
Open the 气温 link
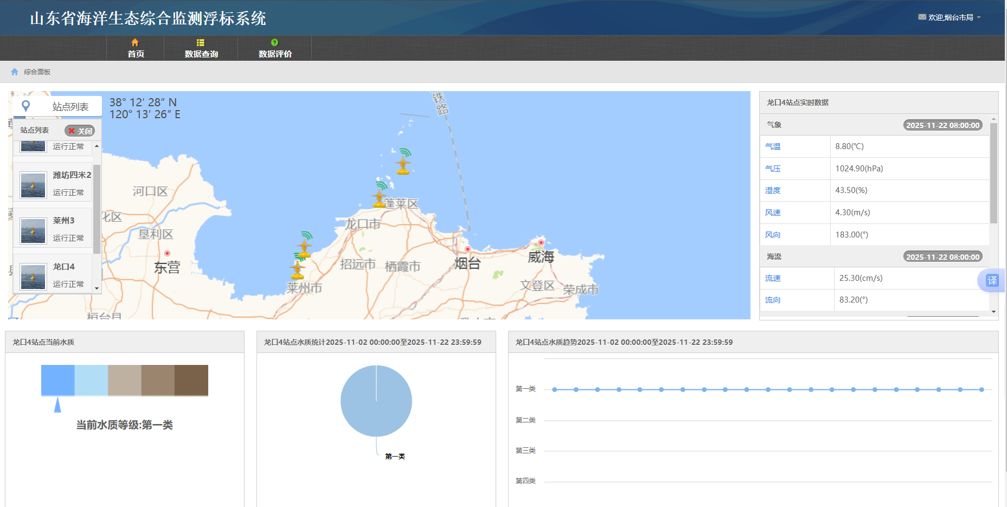[x=773, y=146]
